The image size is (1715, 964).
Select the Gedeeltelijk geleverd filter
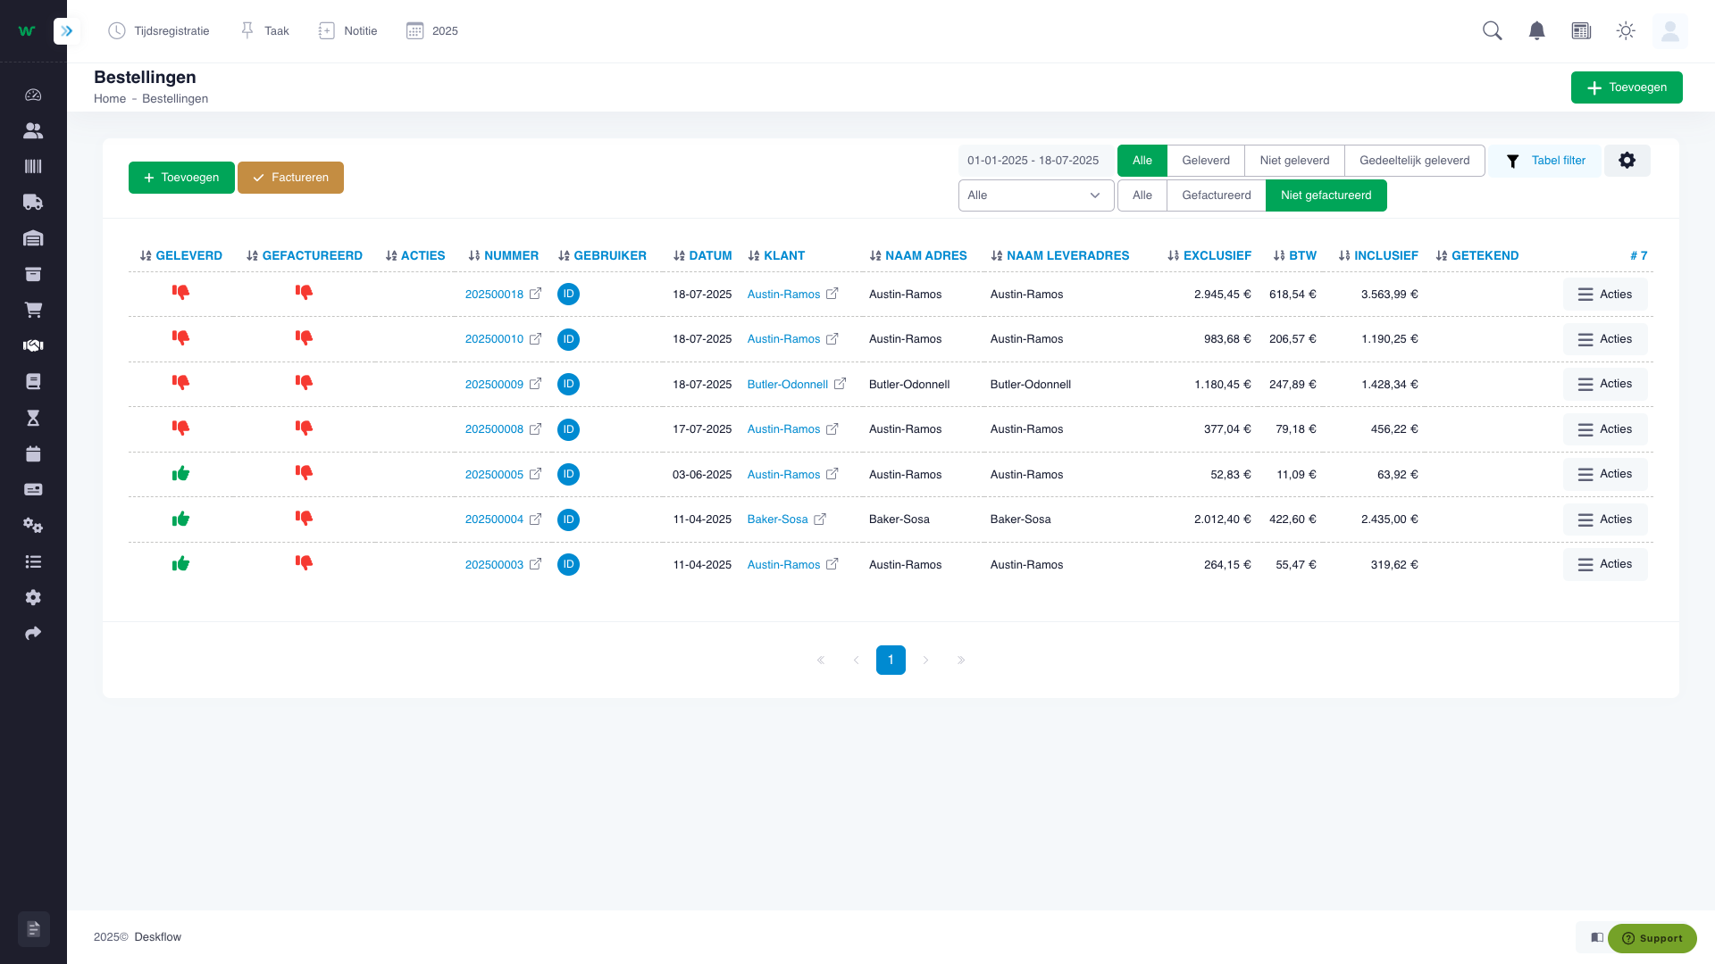point(1414,161)
